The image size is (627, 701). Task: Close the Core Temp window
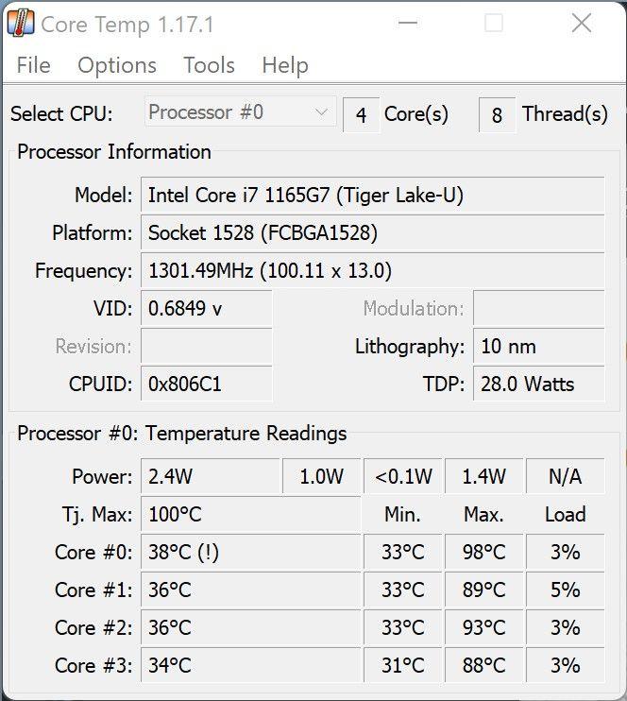[x=582, y=23]
